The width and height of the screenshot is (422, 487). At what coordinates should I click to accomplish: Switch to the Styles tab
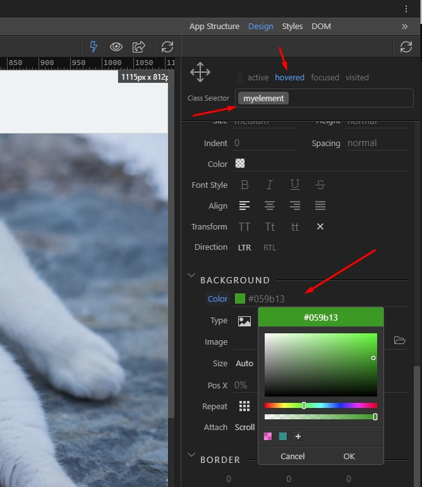click(x=292, y=27)
